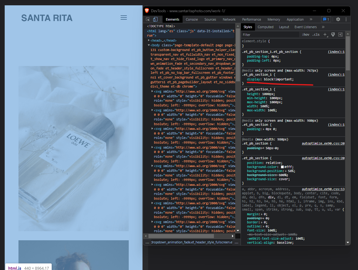358x270 pixels.
Task: Click the Elements panel vertical scrollbar thumb
Action: point(238,55)
